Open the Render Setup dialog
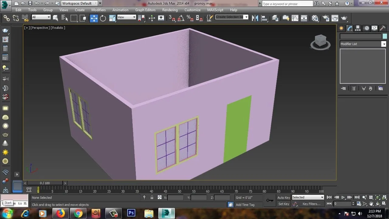This screenshot has width=389, height=219. click(x=326, y=18)
